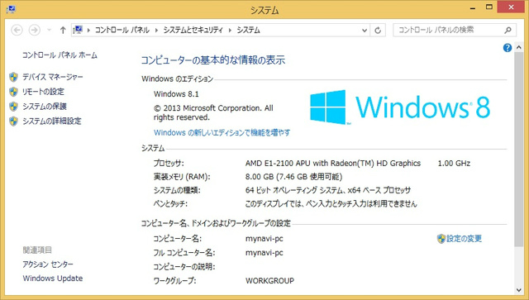Open デバイス マネージャー link

point(53,77)
